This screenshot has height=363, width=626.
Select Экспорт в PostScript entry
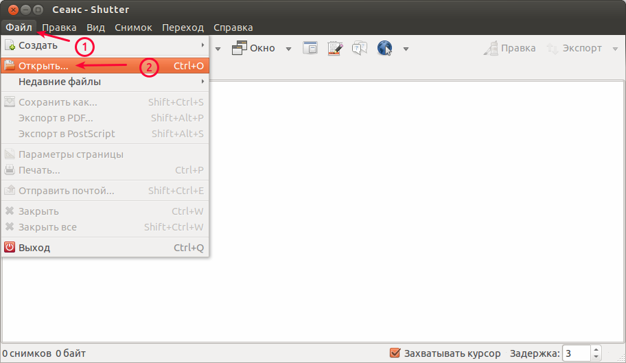pos(105,134)
